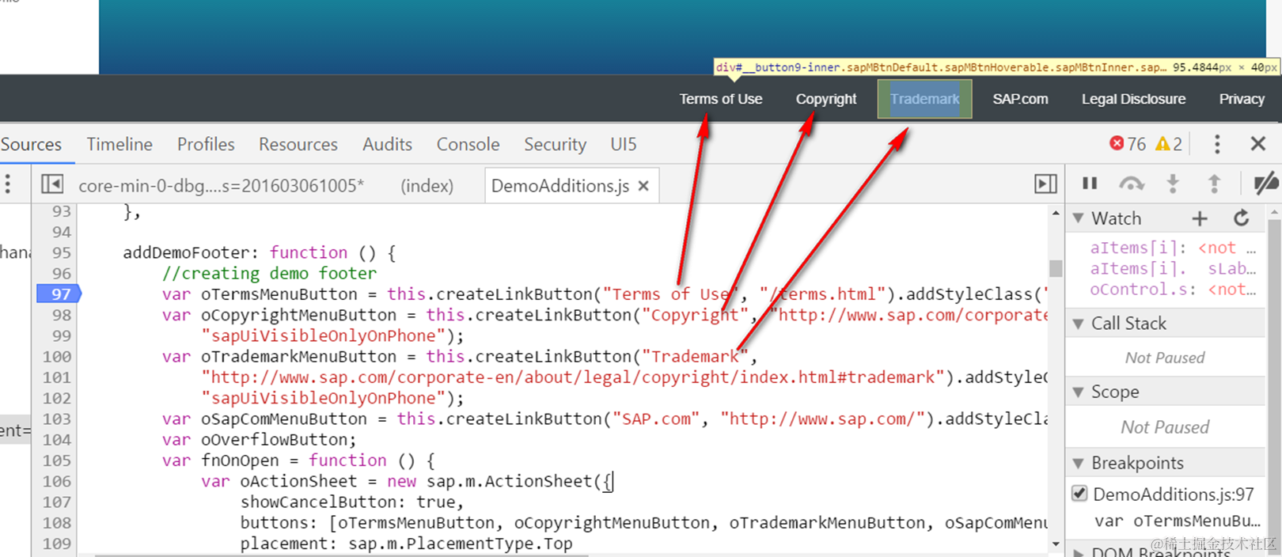This screenshot has width=1282, height=557.
Task: Open the Profiles tab
Action: 206,144
